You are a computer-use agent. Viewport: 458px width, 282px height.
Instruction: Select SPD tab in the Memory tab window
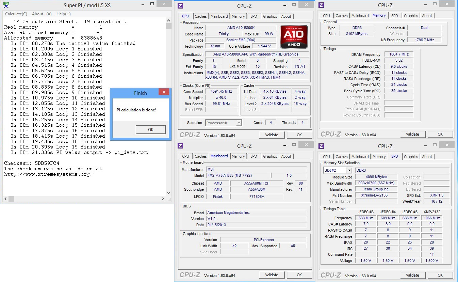[x=395, y=16]
